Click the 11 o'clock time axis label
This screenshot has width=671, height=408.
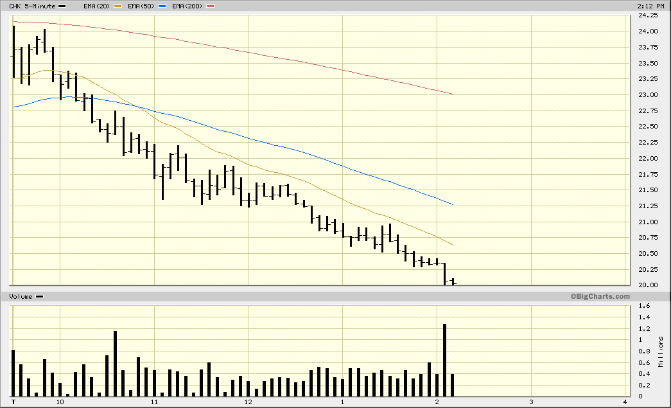(x=154, y=402)
